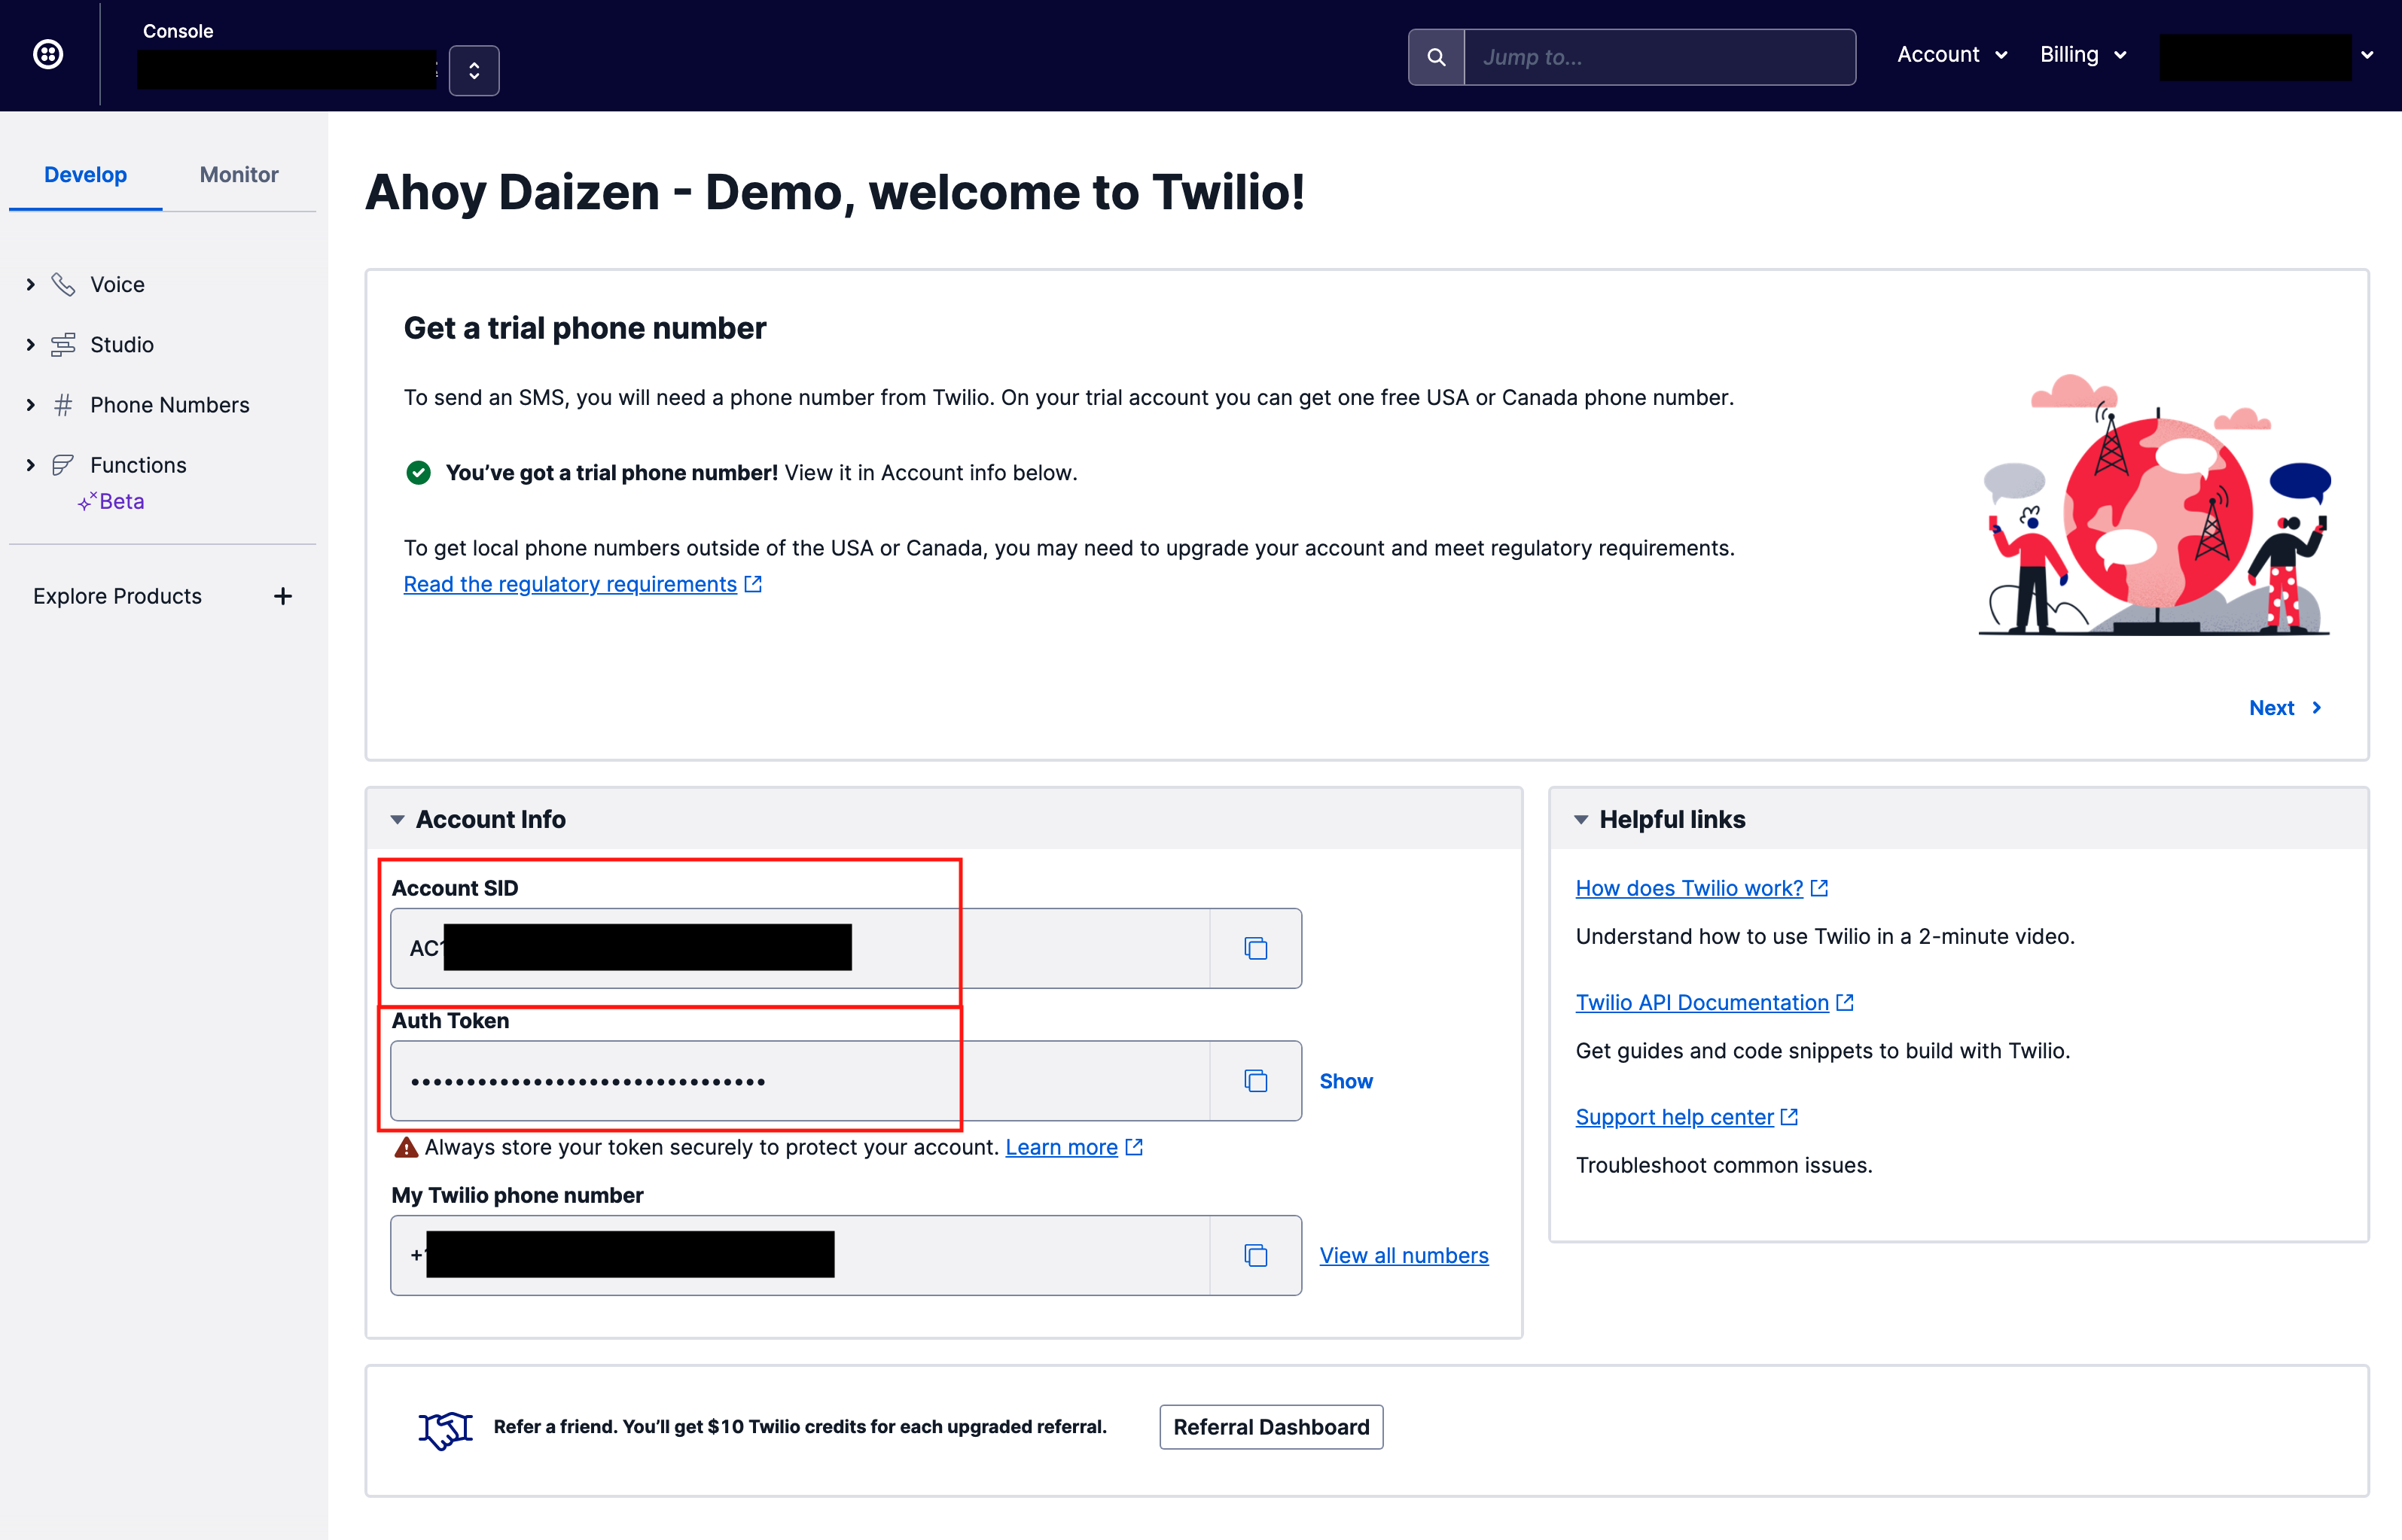
Task: Open the Billing dropdown menu
Action: coord(2083,55)
